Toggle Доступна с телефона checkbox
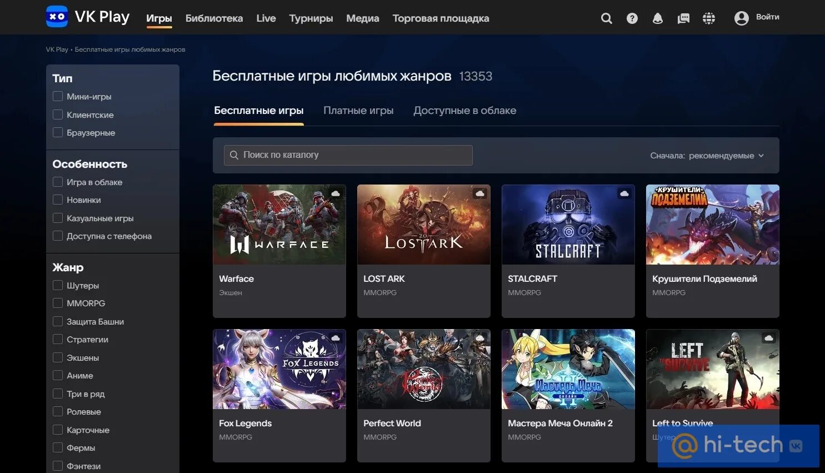 pyautogui.click(x=58, y=236)
